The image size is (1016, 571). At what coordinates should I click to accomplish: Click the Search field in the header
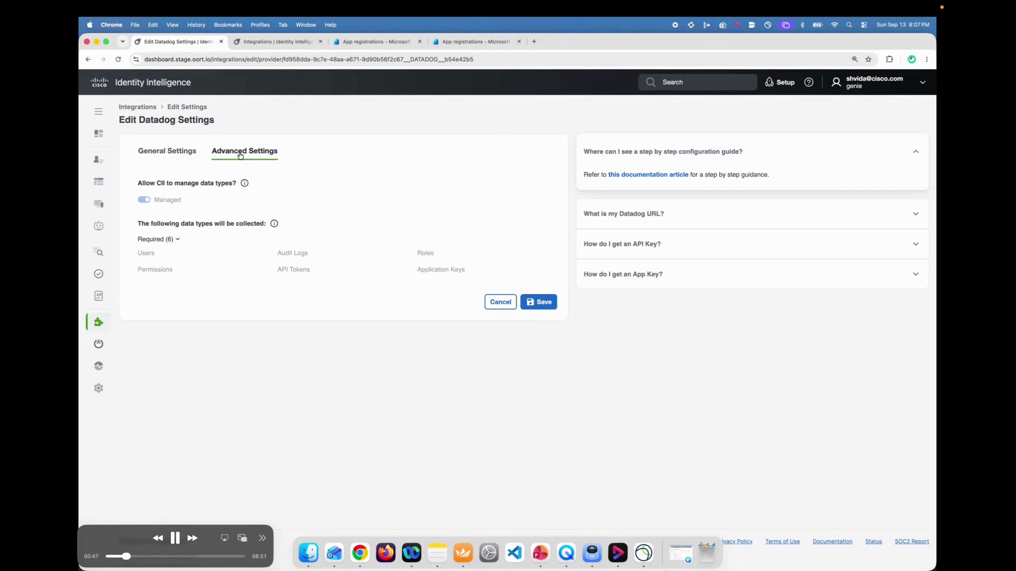[x=697, y=82]
